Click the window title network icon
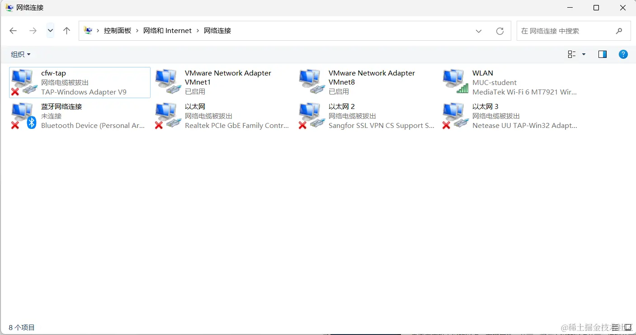This screenshot has height=335, width=636. pyautogui.click(x=9, y=8)
